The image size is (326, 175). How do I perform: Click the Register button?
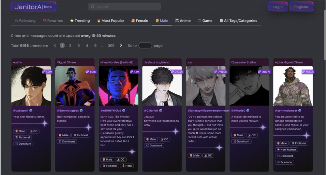coord(301,7)
